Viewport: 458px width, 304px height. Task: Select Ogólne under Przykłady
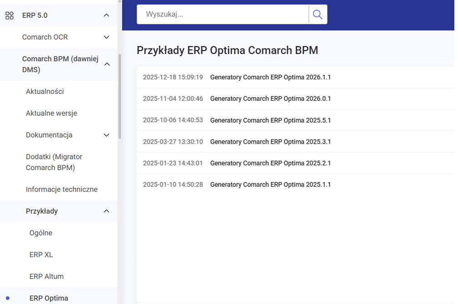coord(41,233)
